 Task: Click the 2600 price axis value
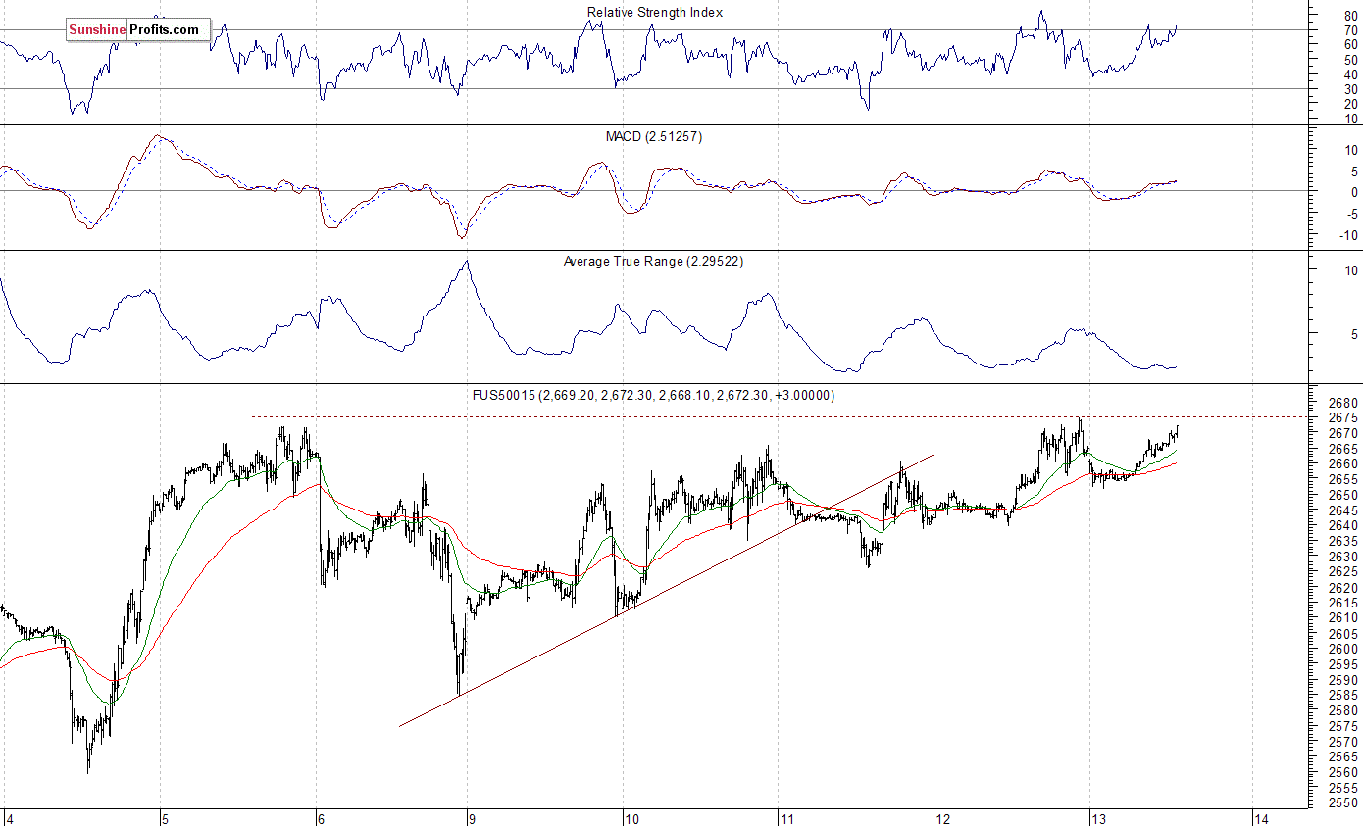point(1343,649)
